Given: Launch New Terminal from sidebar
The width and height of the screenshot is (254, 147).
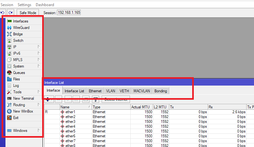Looking at the screenshot, I should pyautogui.click(x=24, y=98).
